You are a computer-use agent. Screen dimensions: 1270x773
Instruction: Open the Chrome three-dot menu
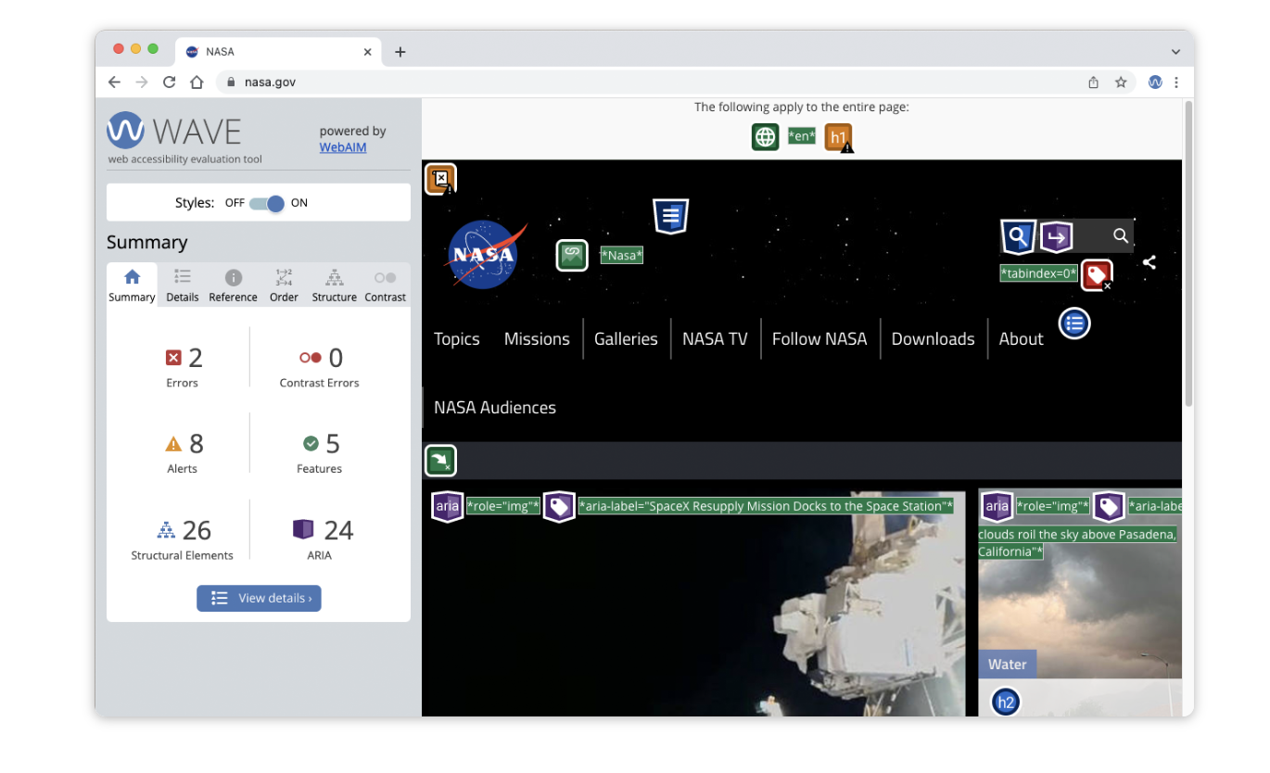pyautogui.click(x=1176, y=82)
